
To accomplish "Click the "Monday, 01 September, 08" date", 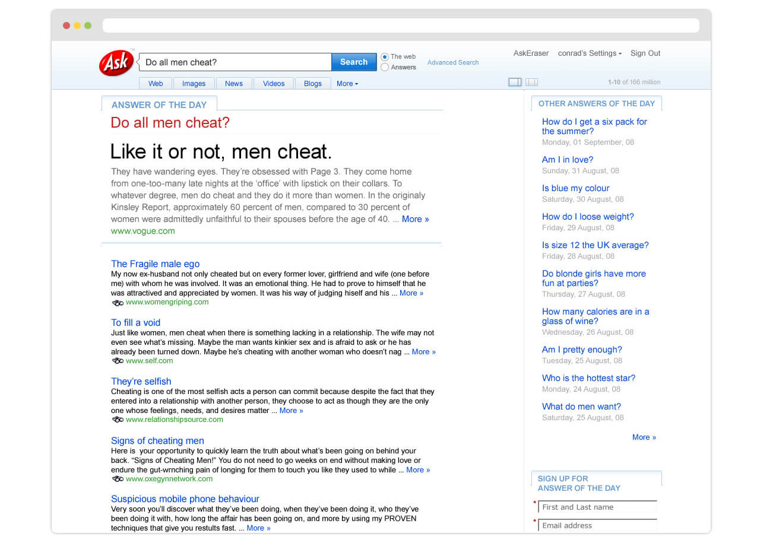I will pyautogui.click(x=588, y=142).
